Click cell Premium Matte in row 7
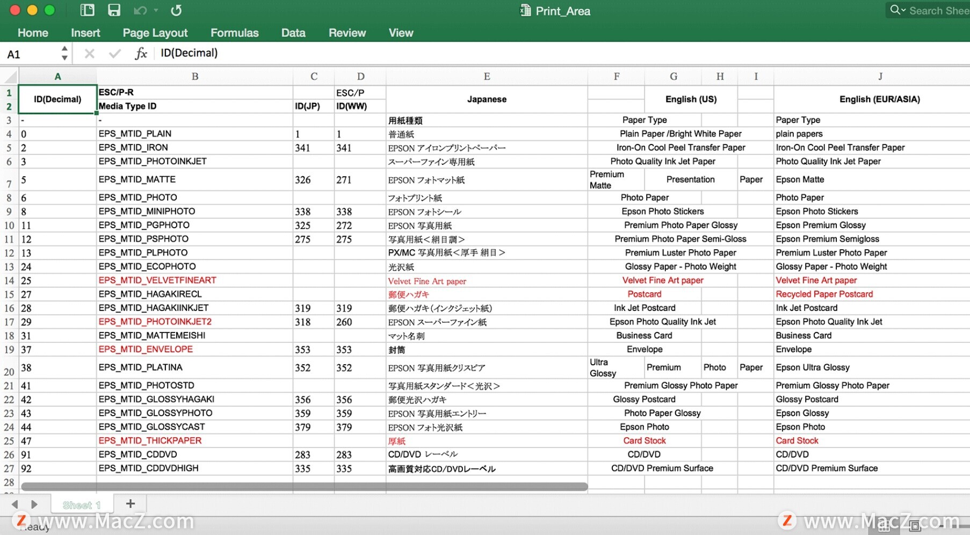This screenshot has width=970, height=535. coord(616,179)
